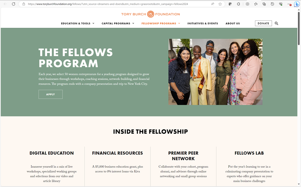
Task: Click the Read Aloud icon in address bar
Action: pyautogui.click(x=213, y=4)
